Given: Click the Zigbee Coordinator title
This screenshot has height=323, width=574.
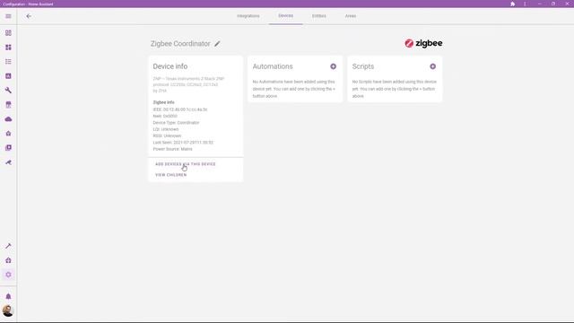Looking at the screenshot, I should (x=180, y=44).
